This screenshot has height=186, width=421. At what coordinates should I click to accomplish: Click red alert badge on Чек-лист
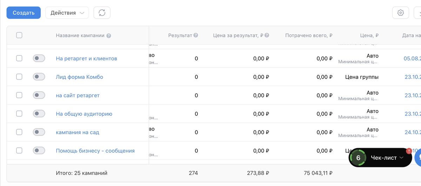point(409,151)
